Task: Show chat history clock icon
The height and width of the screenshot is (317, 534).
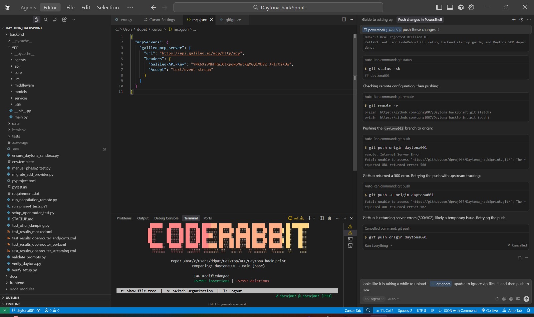Action: click(x=521, y=20)
